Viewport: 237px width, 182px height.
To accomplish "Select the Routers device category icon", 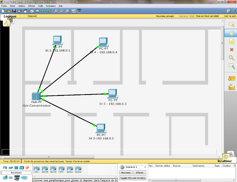I will point(5,167).
